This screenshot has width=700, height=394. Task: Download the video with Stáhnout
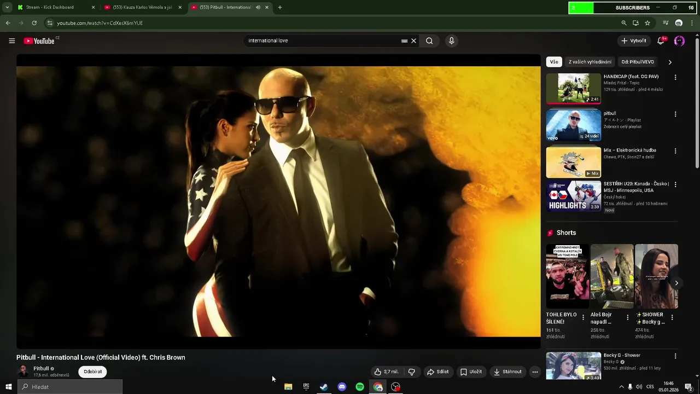coord(507,372)
